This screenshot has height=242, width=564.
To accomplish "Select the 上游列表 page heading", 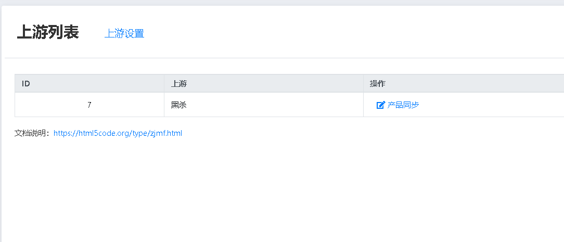I will (x=48, y=32).
